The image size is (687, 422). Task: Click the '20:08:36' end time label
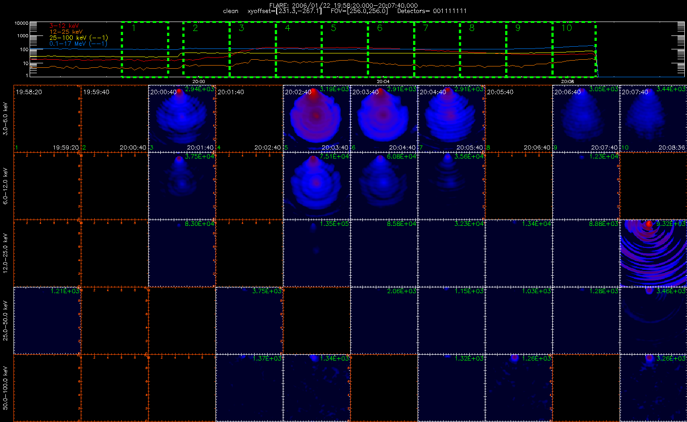click(x=672, y=147)
